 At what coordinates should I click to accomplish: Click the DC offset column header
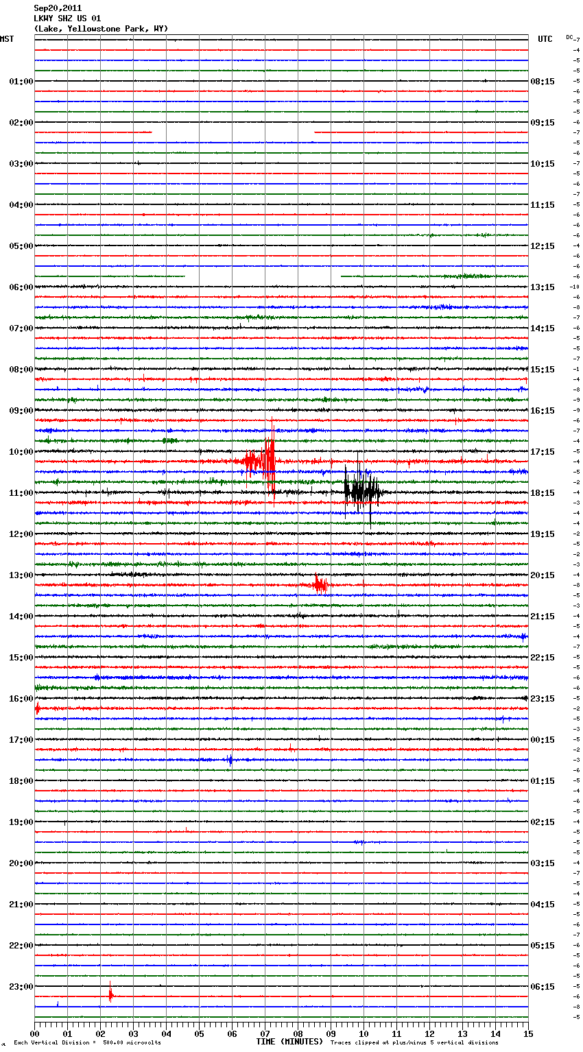pos(569,36)
